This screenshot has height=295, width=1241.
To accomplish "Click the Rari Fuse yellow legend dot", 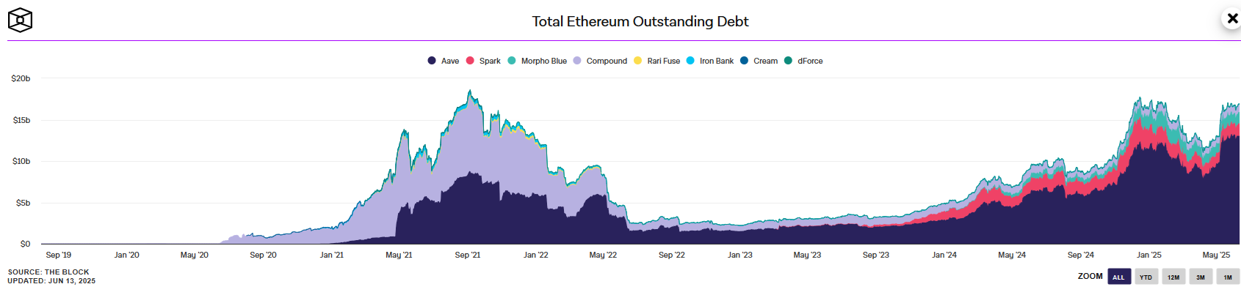I will point(637,61).
